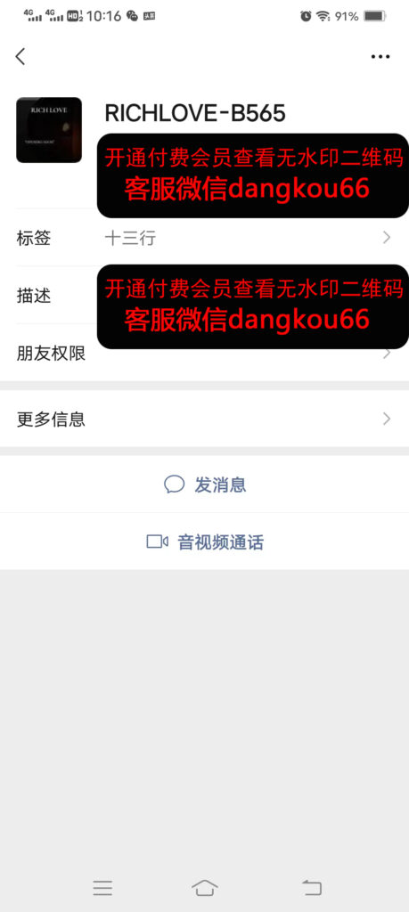Open 朋友权限 settings
This screenshot has height=912, width=409.
click(204, 353)
